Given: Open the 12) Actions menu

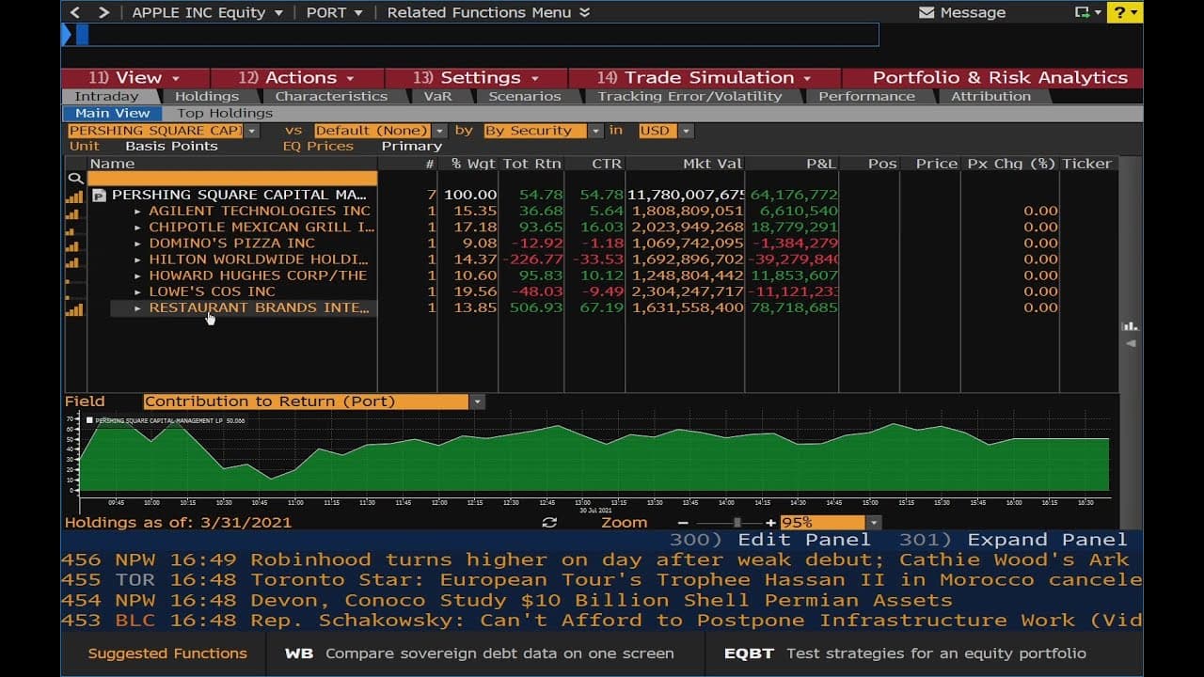Looking at the screenshot, I should point(296,78).
